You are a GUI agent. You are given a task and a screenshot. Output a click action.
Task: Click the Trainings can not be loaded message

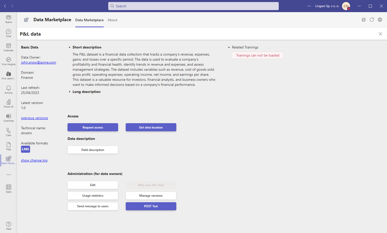258,55
